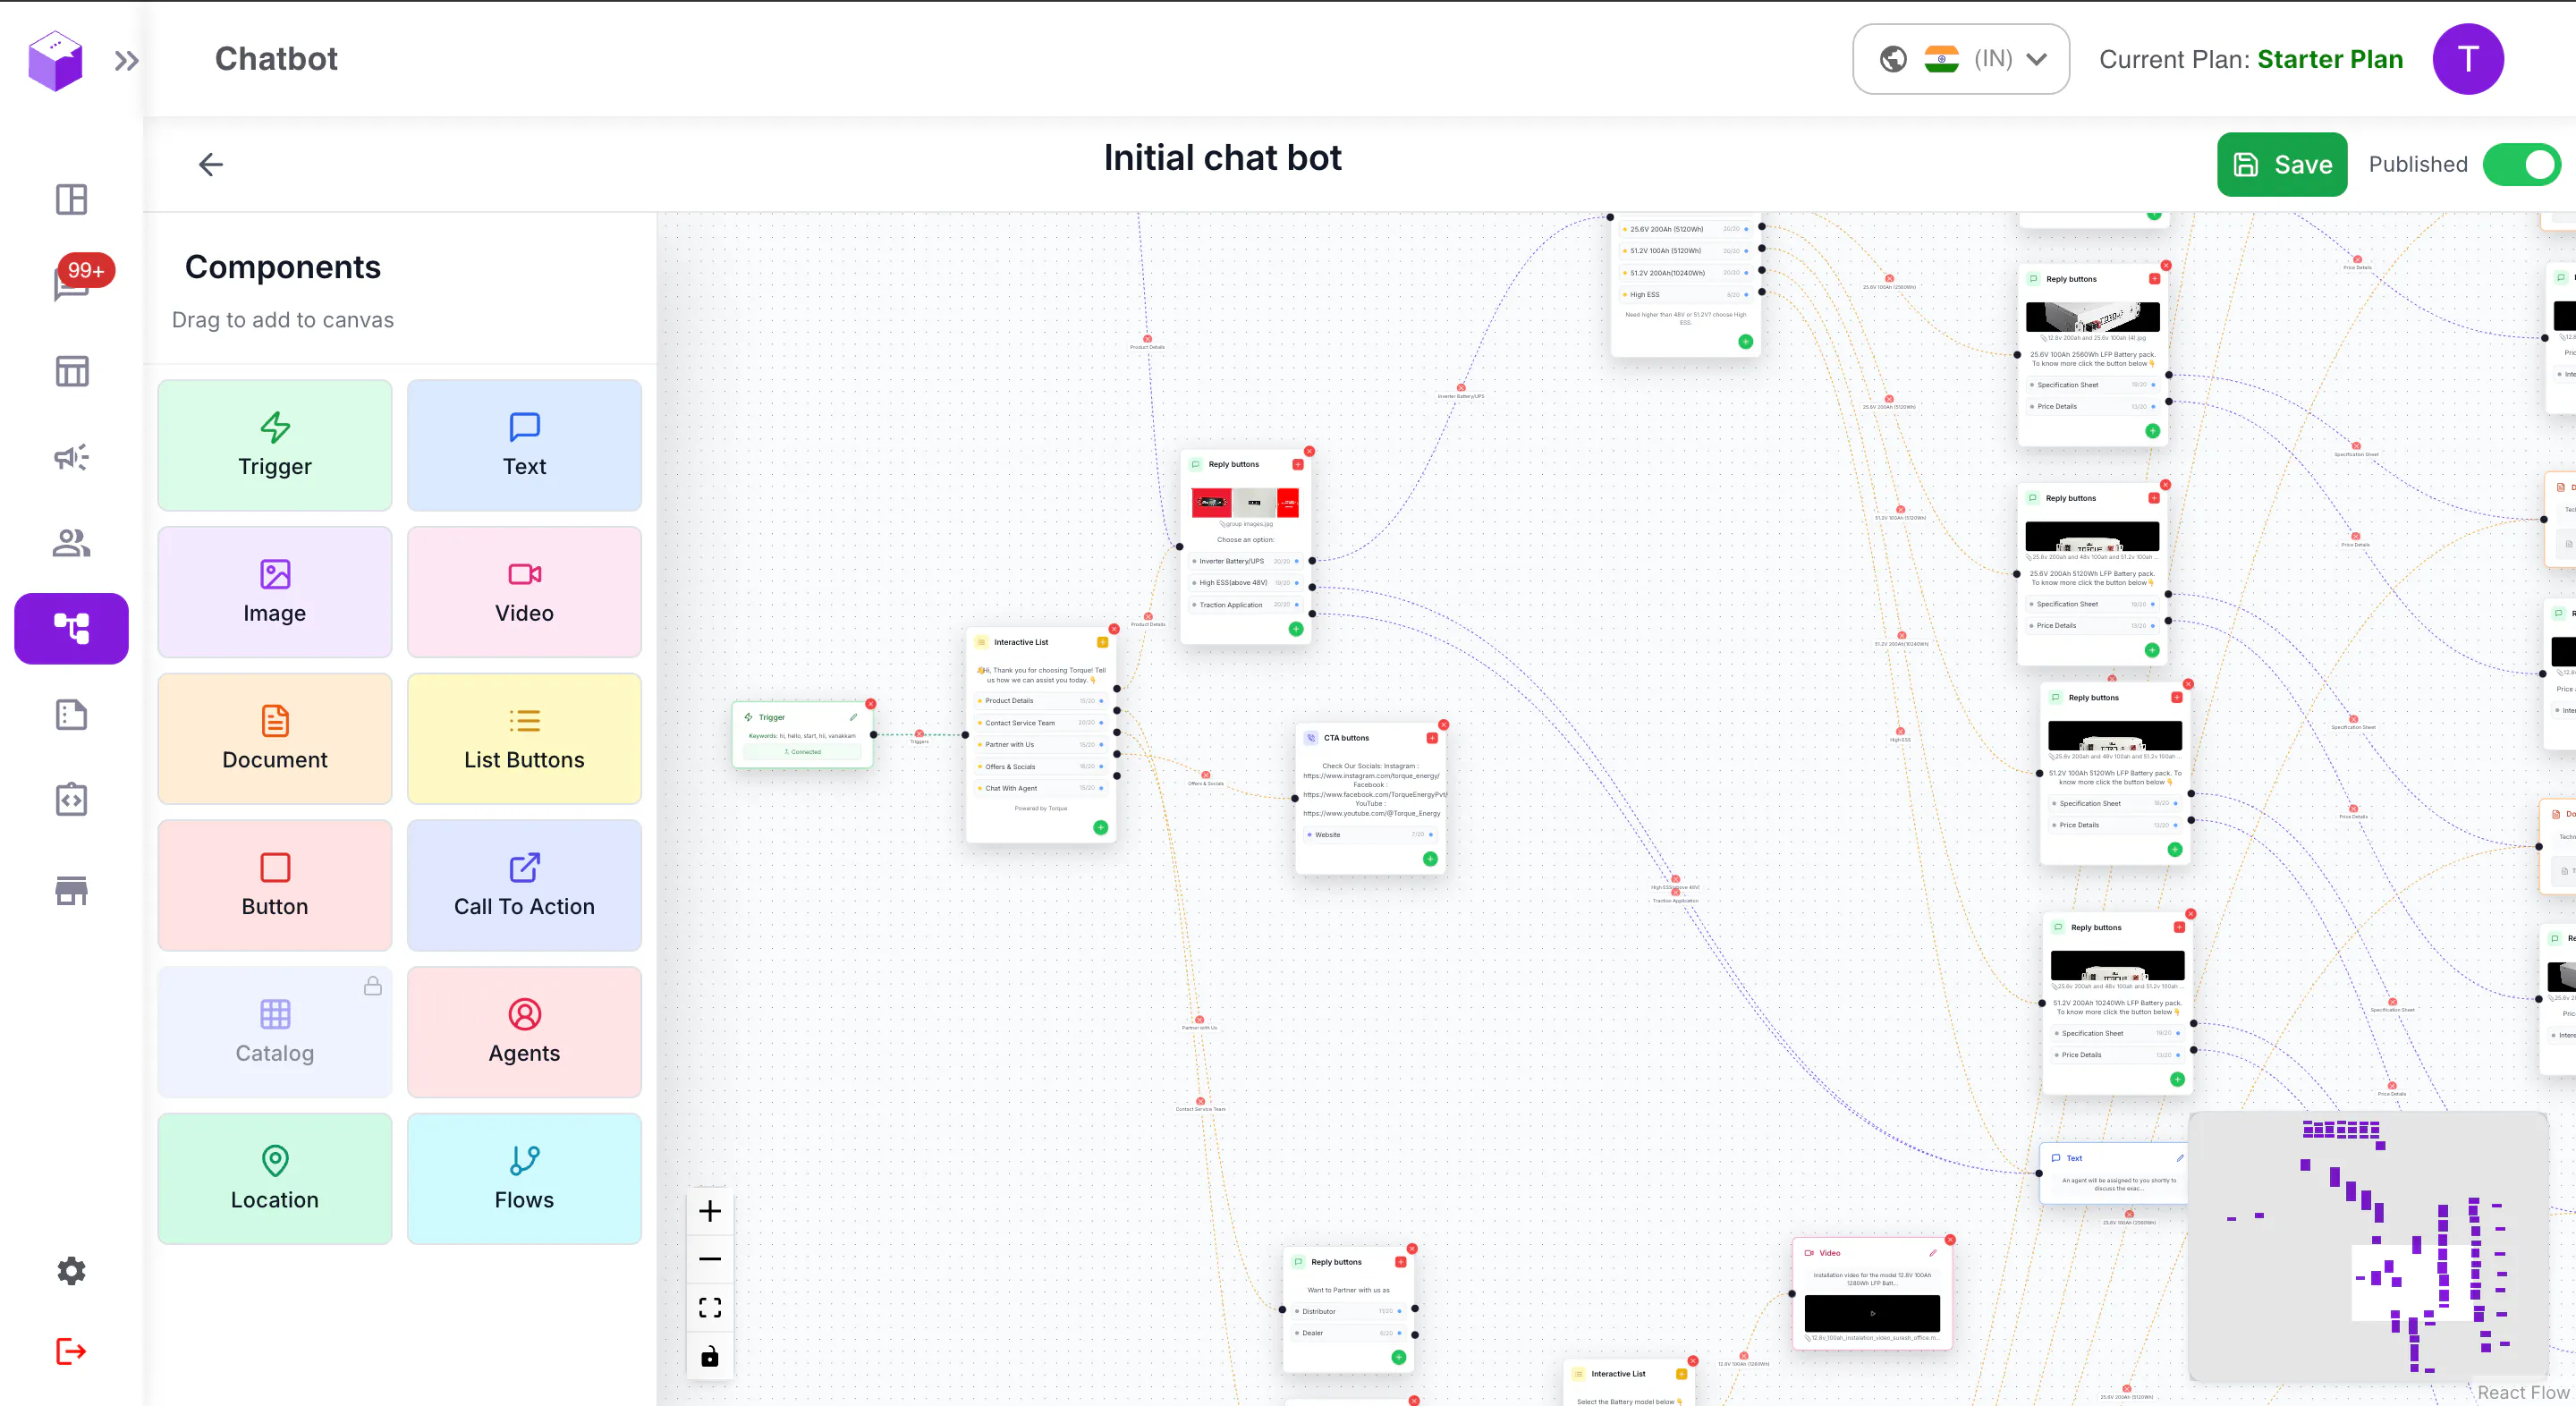Expand the sidebar with double chevron
The height and width of the screenshot is (1406, 2576).
126,61
